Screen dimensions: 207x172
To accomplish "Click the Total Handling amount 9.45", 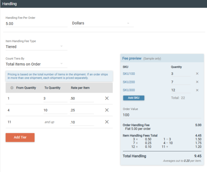I will (198, 156).
